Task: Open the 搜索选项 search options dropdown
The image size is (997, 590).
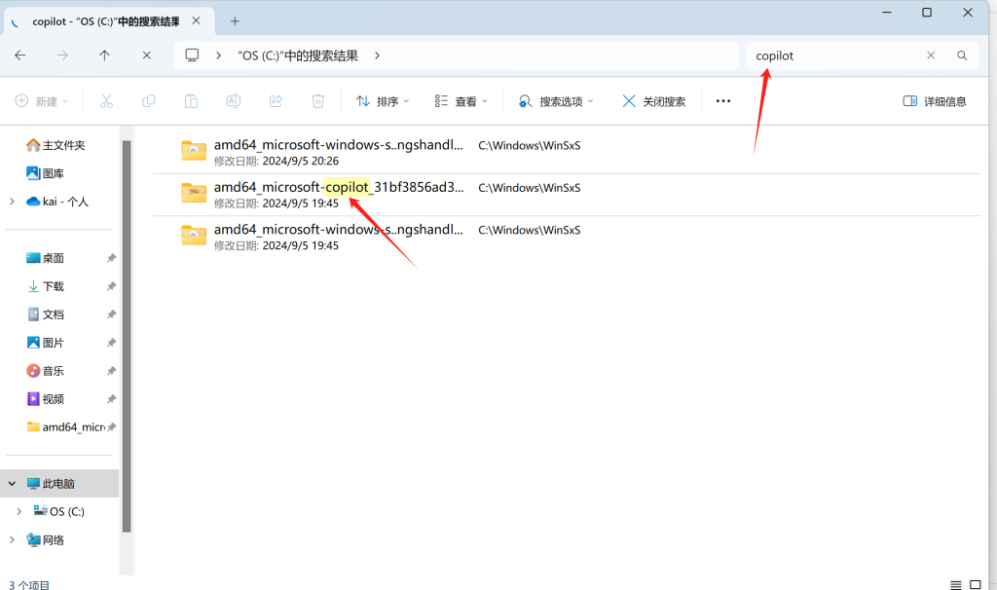Action: point(556,100)
